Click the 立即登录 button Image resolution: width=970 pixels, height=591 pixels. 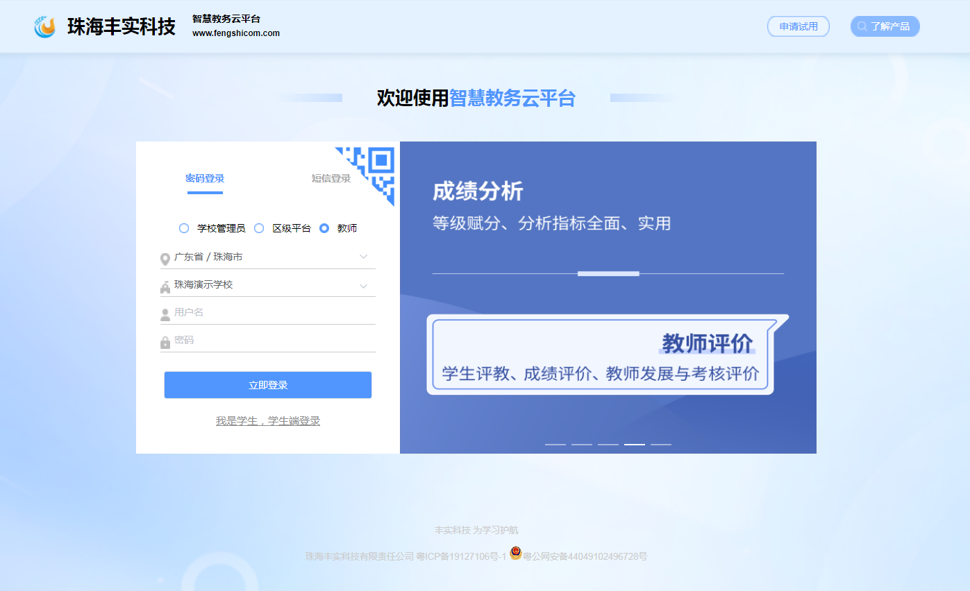[x=268, y=385]
